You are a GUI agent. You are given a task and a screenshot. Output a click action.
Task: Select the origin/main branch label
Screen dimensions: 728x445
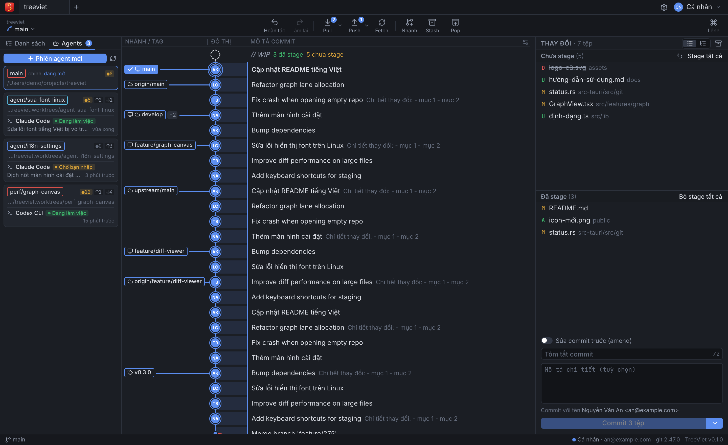point(146,84)
